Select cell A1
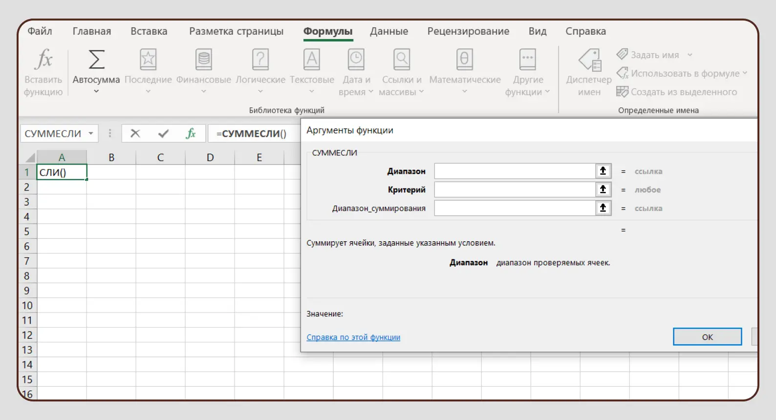This screenshot has width=776, height=420. point(62,172)
